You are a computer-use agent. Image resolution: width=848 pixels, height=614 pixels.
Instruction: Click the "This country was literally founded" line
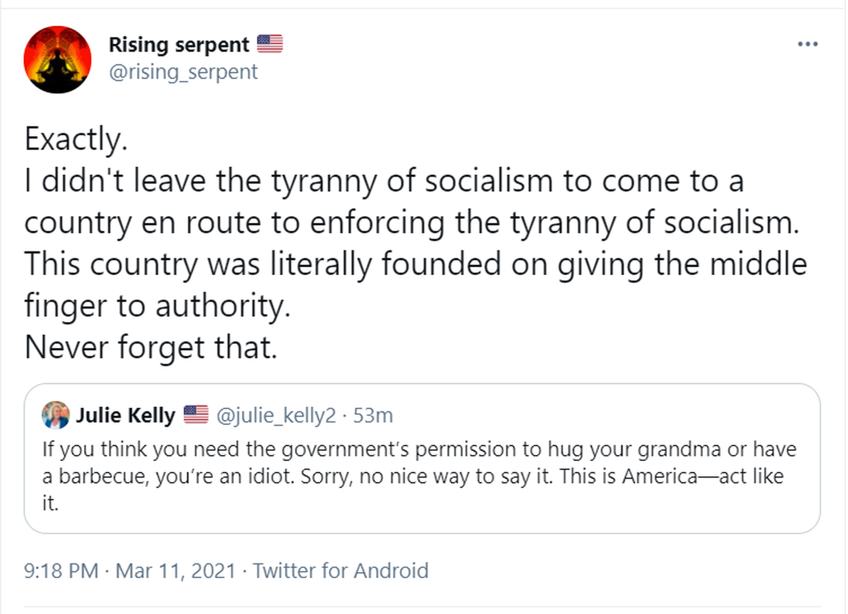415,264
